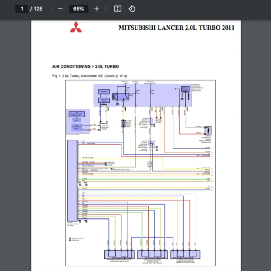Viewport: 271px width, 271px height.
Task: Rotate the document using the rotate icon
Action: point(131,9)
